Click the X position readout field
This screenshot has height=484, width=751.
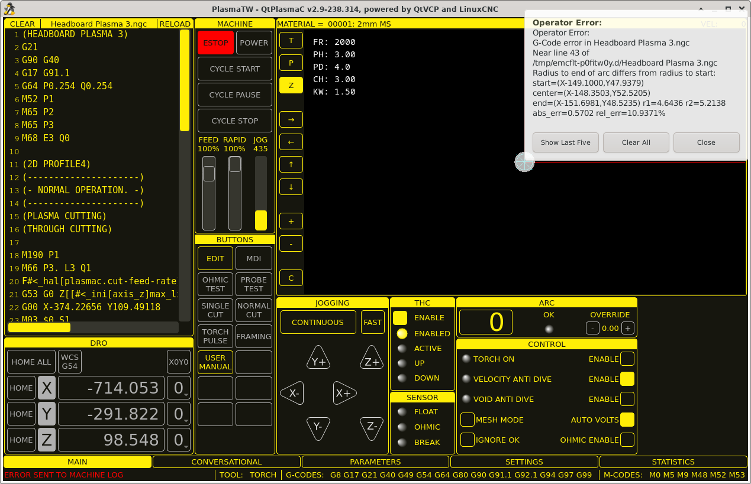(111, 388)
